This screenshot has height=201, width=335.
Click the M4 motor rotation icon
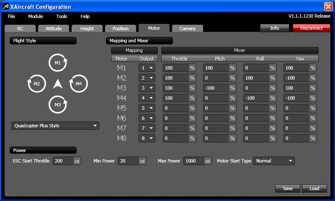coord(78,83)
